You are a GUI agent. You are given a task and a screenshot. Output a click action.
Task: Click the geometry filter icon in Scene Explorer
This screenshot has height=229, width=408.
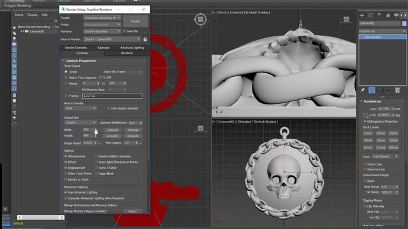click(x=14, y=27)
